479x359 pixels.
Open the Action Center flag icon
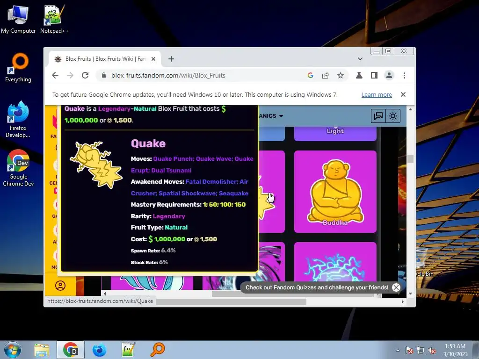(409, 350)
